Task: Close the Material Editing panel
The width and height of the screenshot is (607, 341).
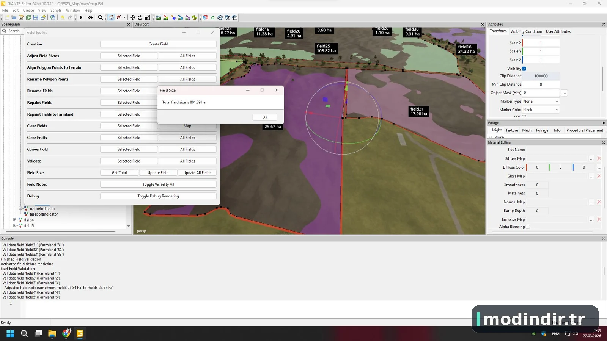Action: click(604, 142)
